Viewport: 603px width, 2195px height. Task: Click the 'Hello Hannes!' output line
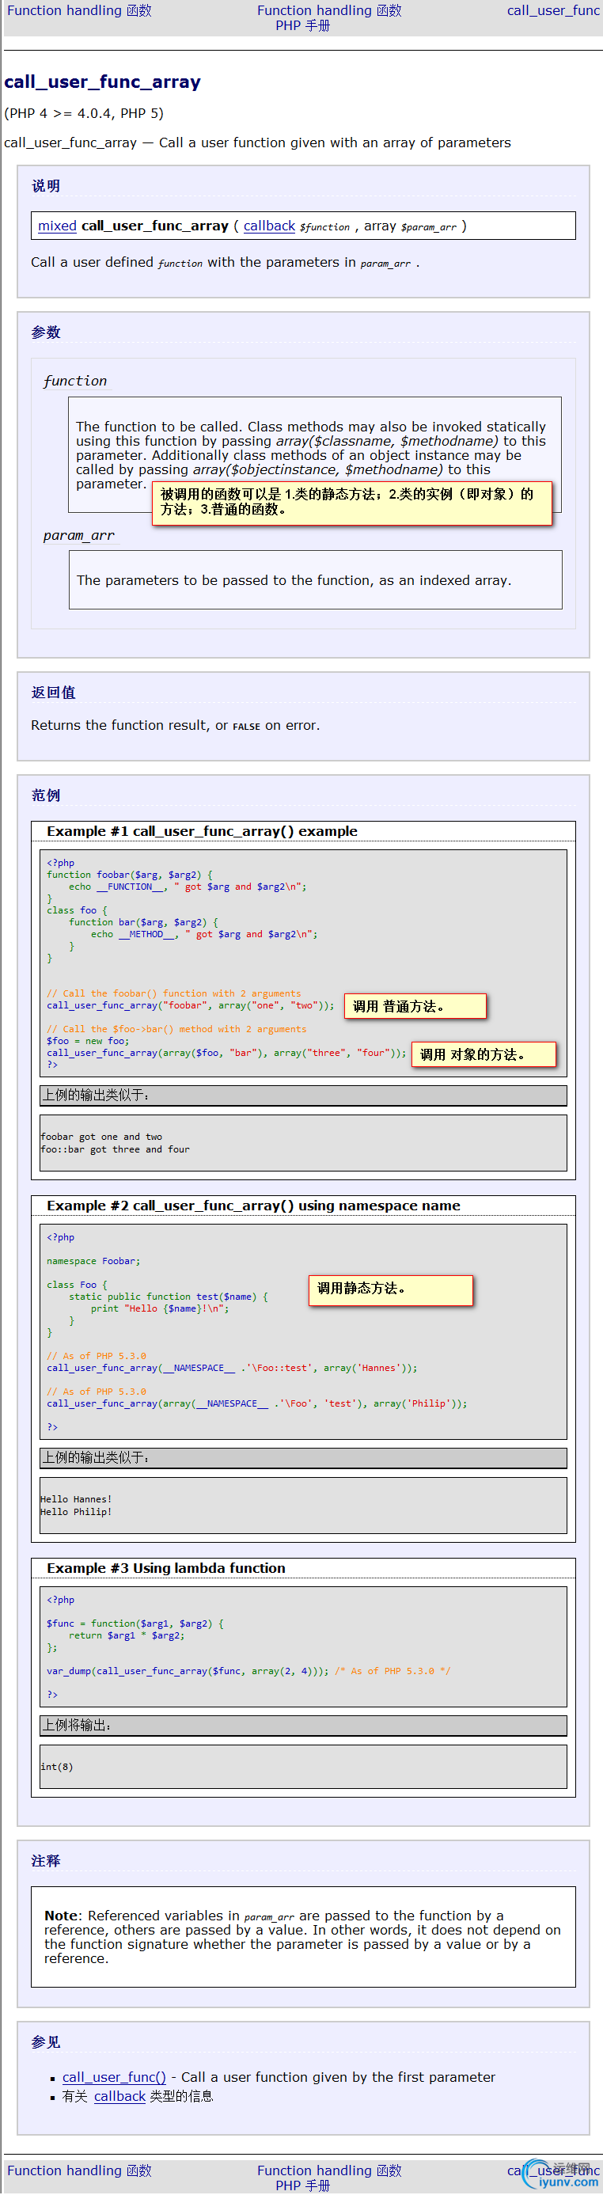76,1499
